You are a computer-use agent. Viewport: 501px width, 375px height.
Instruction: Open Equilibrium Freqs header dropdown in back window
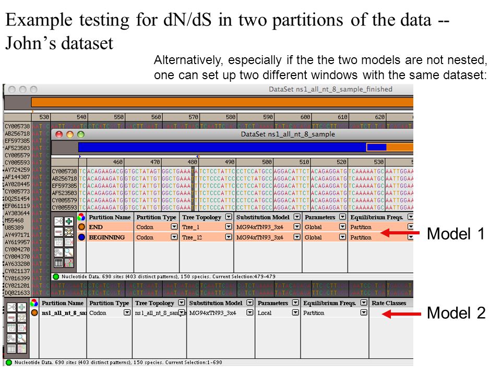tap(364, 303)
